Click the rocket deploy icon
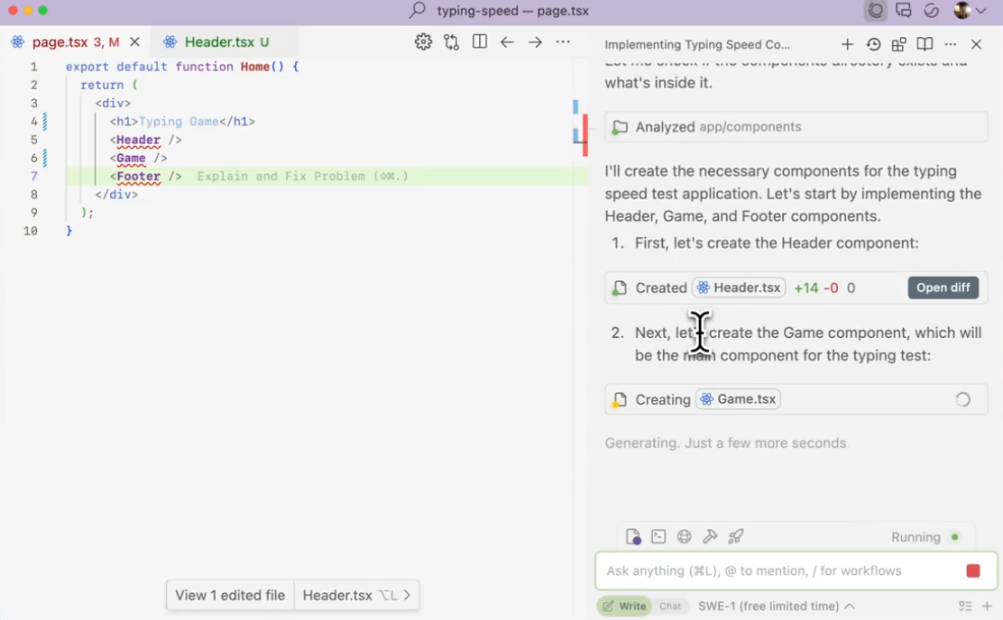Image resolution: width=1003 pixels, height=620 pixels. (x=736, y=537)
